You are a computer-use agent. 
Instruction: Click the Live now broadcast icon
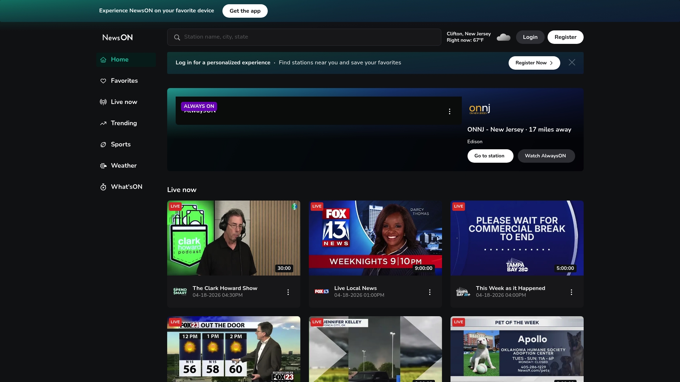103,102
